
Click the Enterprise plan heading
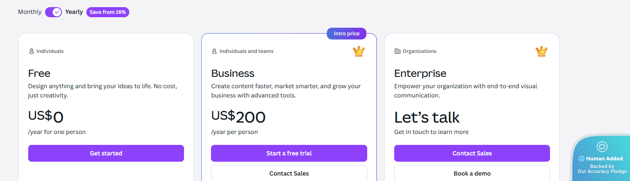tap(420, 73)
